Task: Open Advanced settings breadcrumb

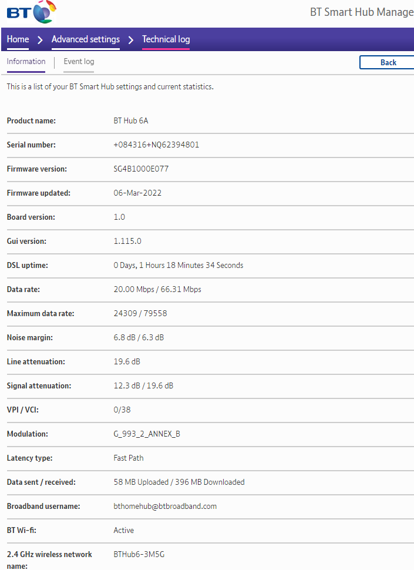Action: (x=86, y=39)
